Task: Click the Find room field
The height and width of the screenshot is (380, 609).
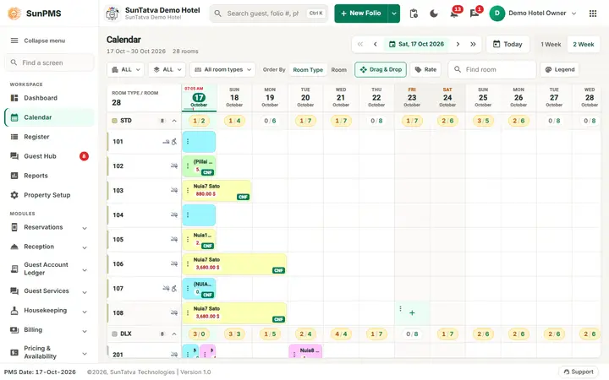Action: (x=492, y=70)
